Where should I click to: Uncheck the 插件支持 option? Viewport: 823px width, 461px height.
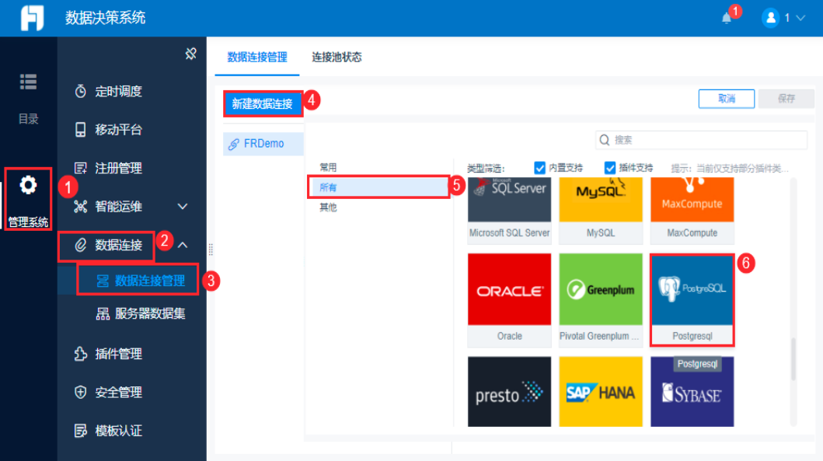click(x=611, y=168)
